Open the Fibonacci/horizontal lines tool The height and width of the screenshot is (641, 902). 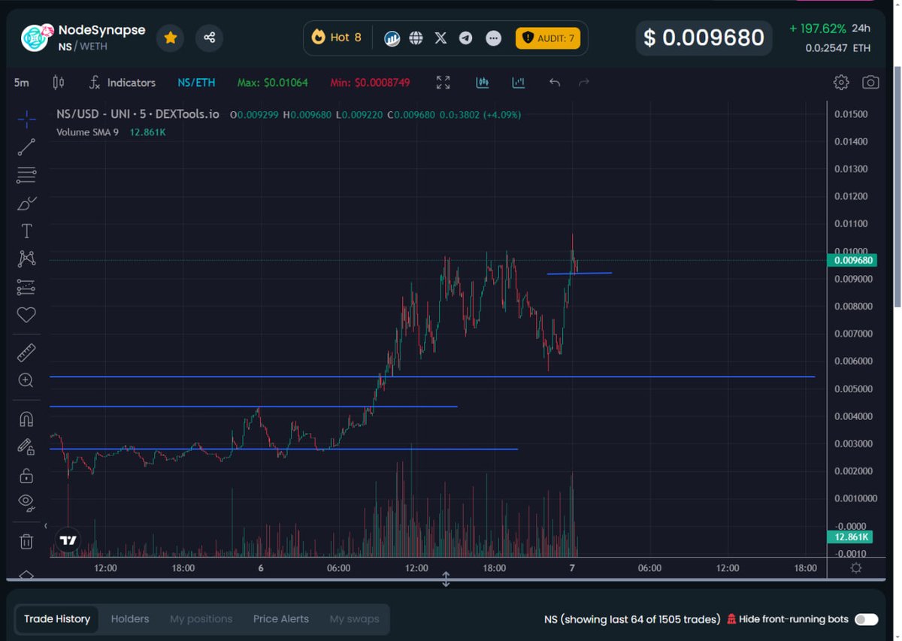pos(26,176)
